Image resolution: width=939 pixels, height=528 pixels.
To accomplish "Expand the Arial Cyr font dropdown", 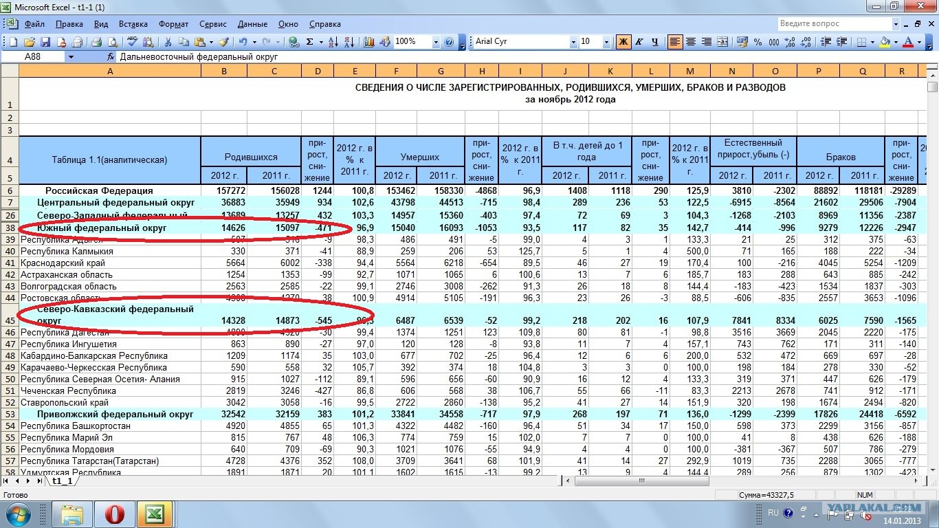I will tap(573, 42).
